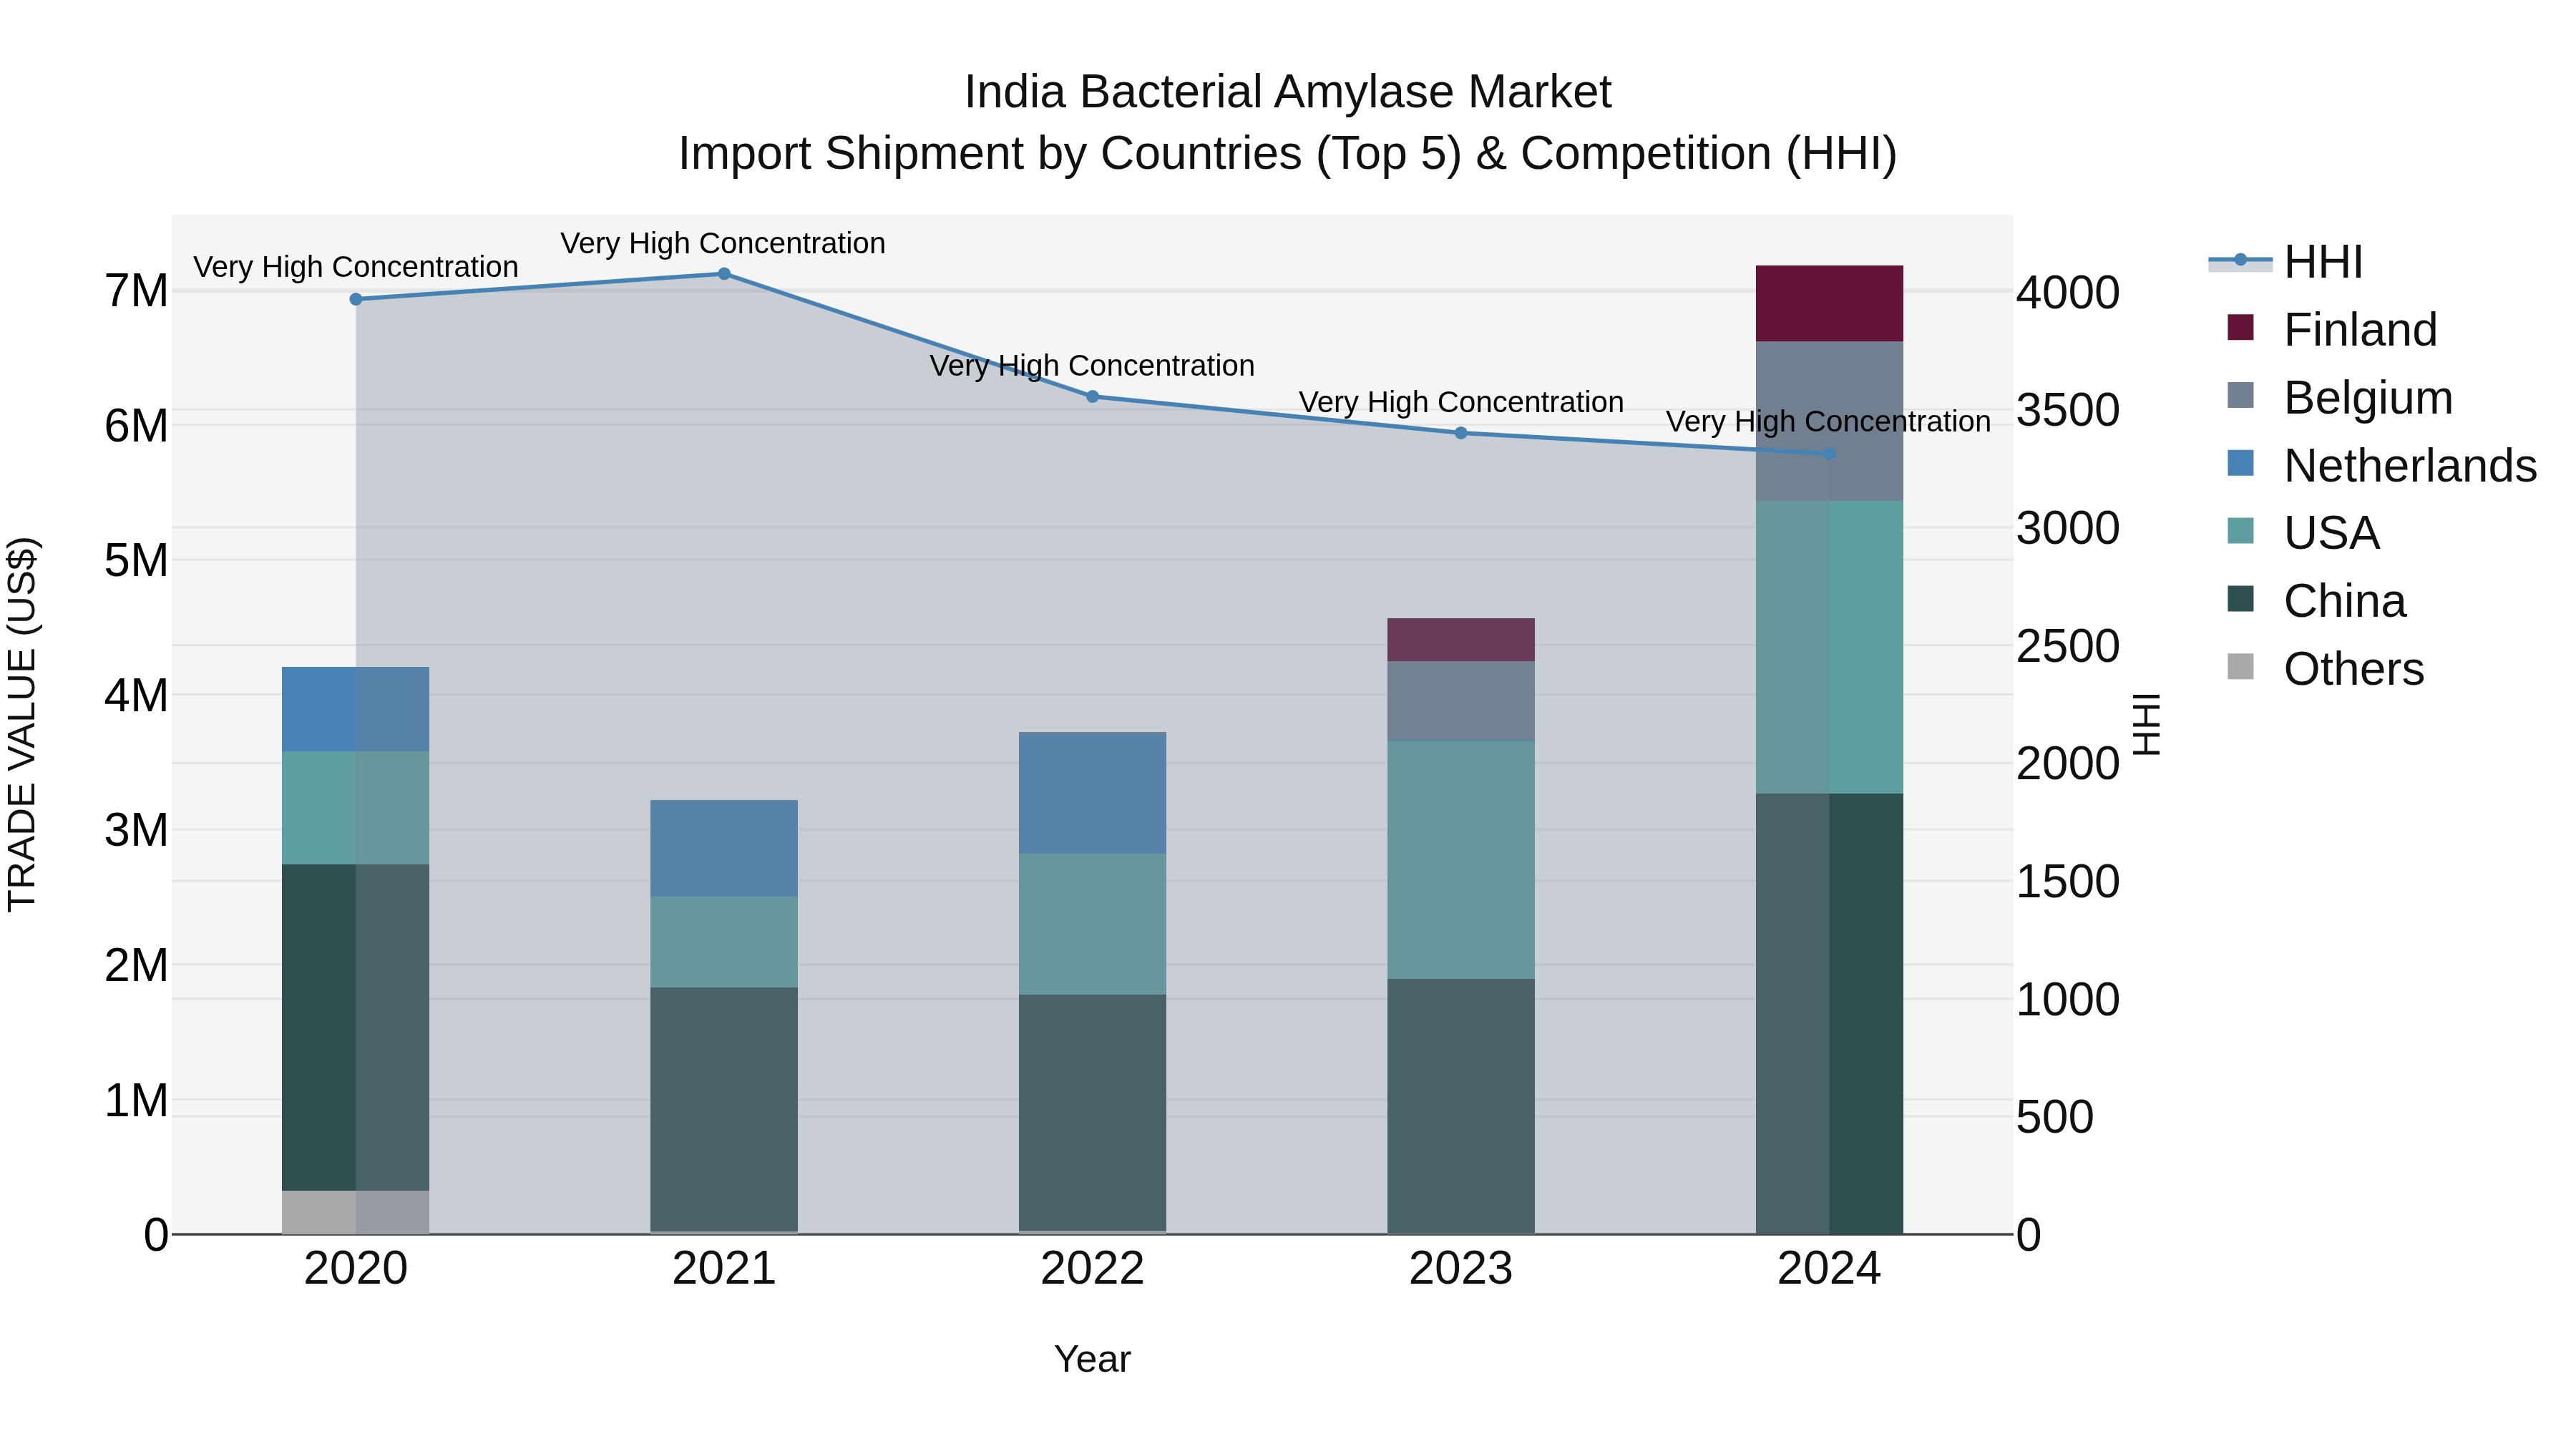Click the China segment of 2023 bar
Screen dimensions: 2576x1449
pos(1461,1106)
